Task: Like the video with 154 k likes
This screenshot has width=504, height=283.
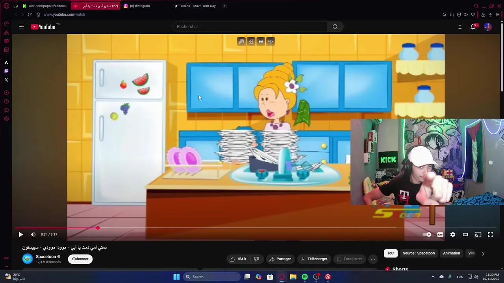Action: click(x=238, y=259)
